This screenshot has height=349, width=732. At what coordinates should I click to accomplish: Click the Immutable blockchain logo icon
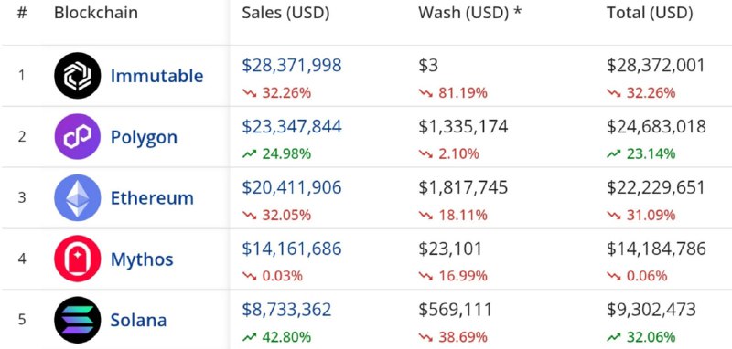(x=78, y=76)
